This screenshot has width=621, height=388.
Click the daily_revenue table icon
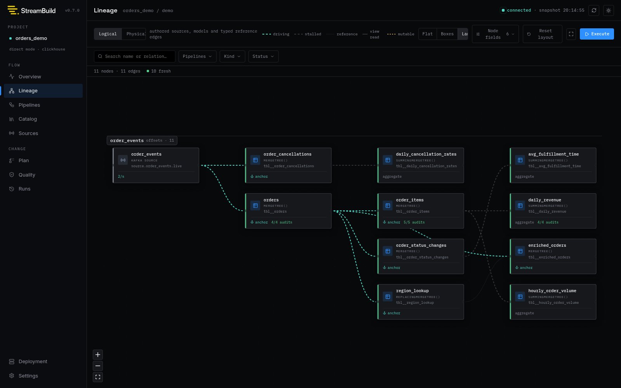coord(520,206)
